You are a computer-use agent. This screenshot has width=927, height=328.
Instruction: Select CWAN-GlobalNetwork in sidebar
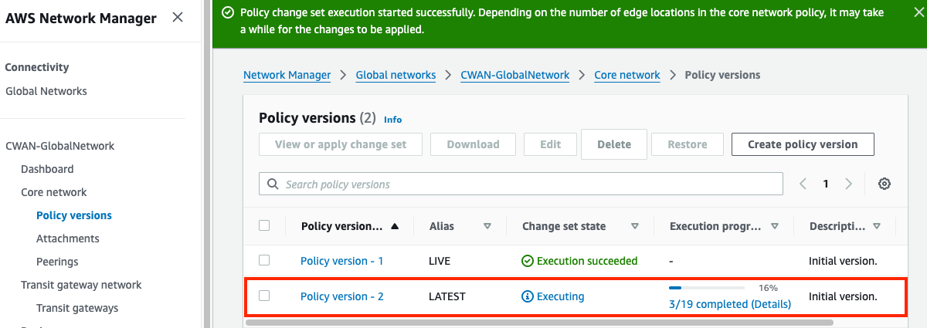tap(59, 146)
